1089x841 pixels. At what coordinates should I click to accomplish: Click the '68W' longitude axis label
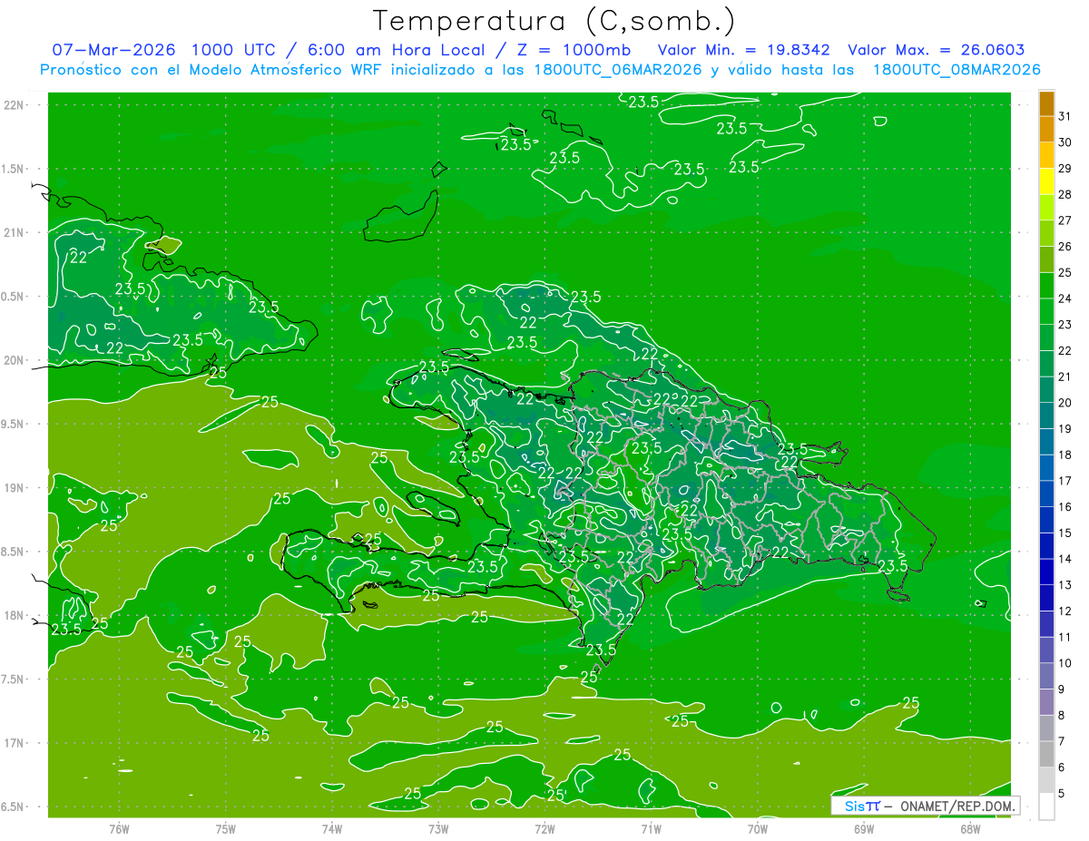970,829
